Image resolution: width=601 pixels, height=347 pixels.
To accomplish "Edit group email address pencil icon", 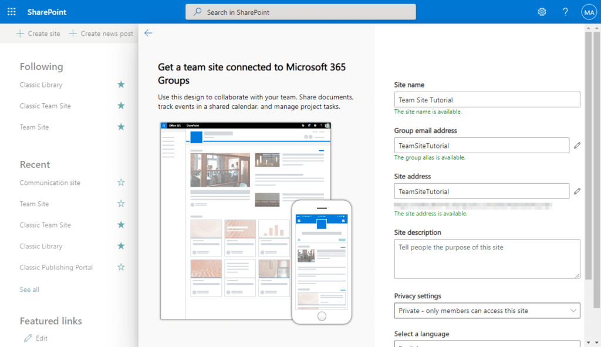I will pyautogui.click(x=577, y=146).
